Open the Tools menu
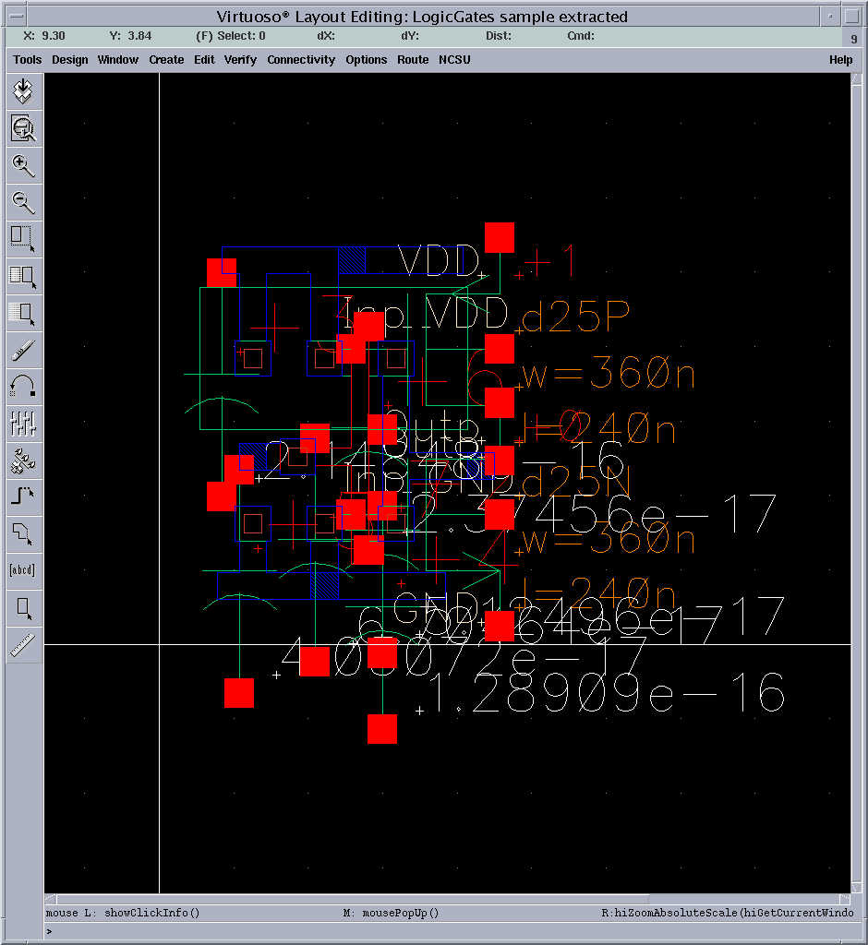Viewport: 868px width, 945px height. pos(27,60)
